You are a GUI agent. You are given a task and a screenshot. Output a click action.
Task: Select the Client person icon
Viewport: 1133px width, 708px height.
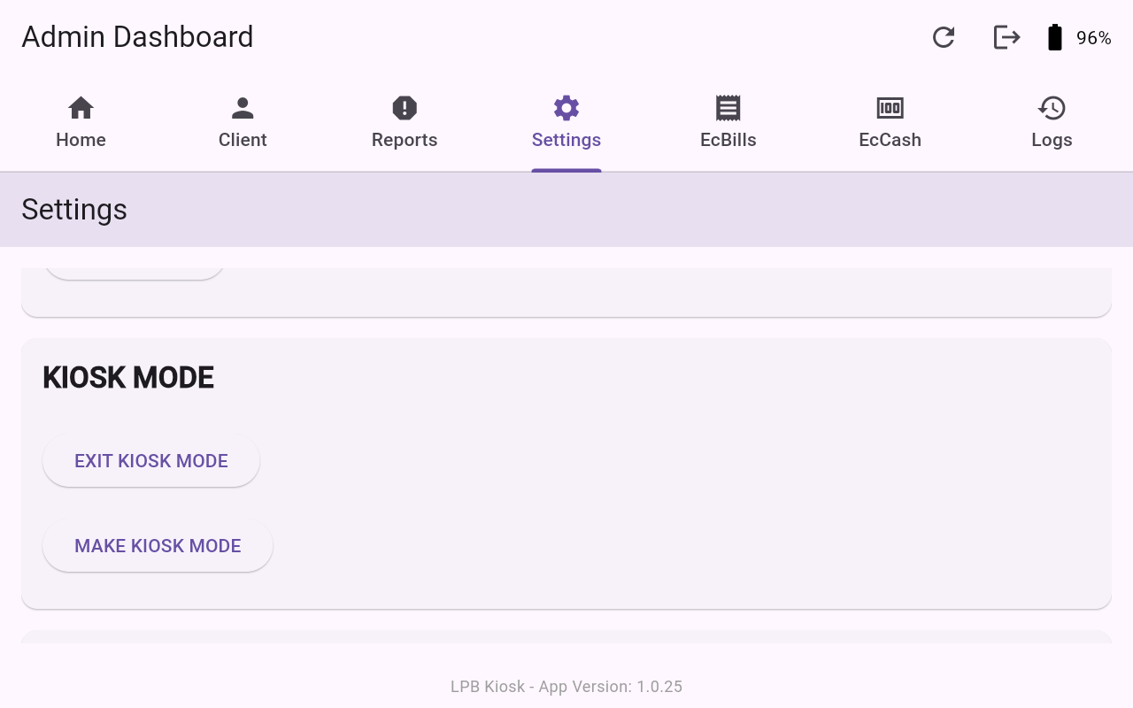[x=243, y=108]
